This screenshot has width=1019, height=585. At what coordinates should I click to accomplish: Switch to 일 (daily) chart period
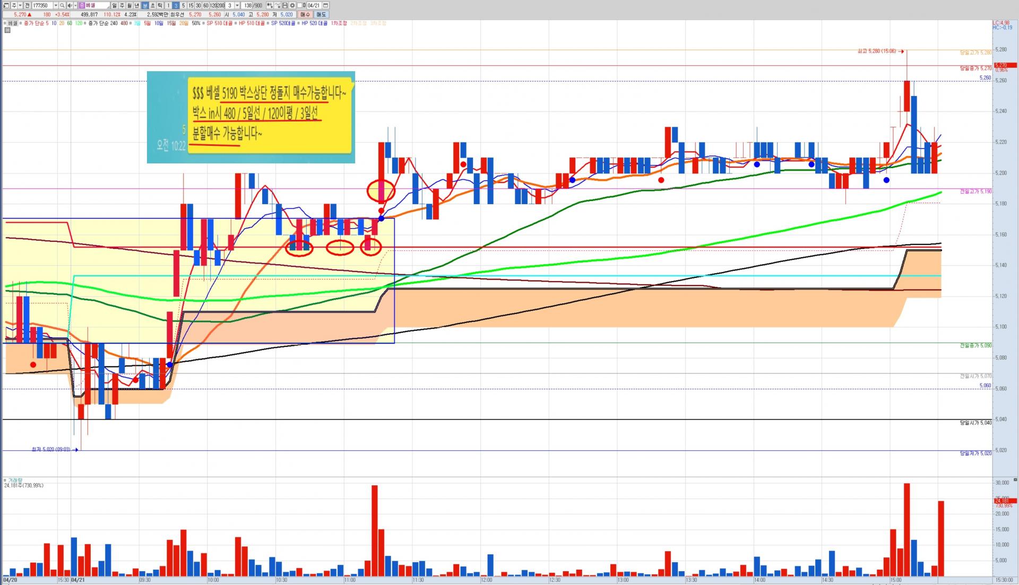click(x=114, y=5)
